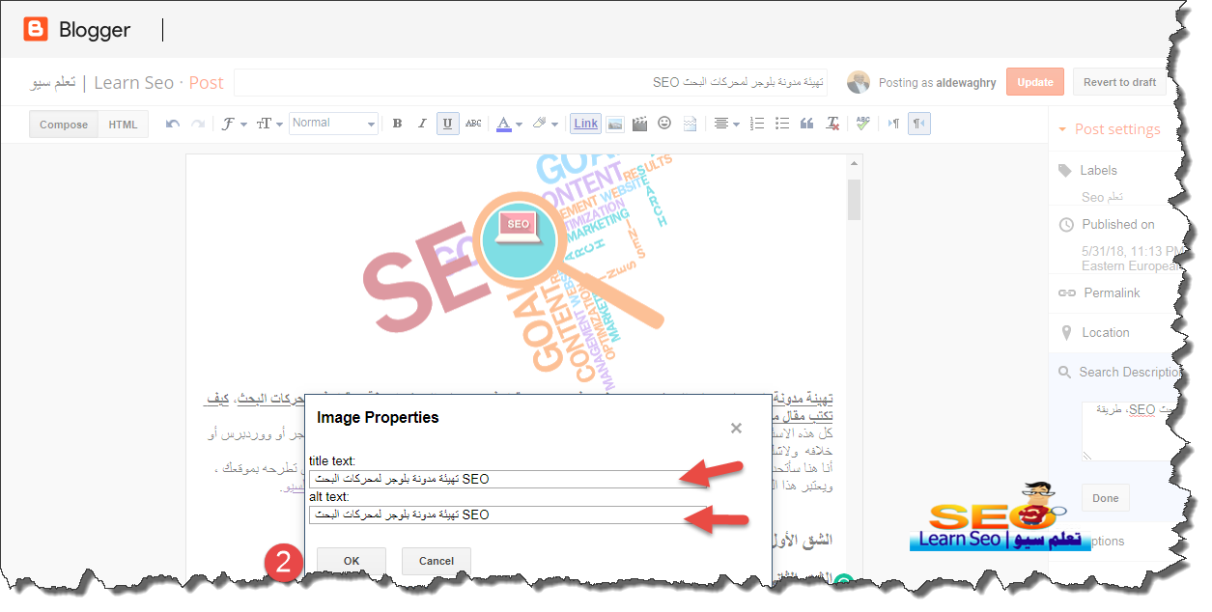Apply a numbered list
Image resolution: width=1212 pixels, height=612 pixels.
[x=757, y=124]
